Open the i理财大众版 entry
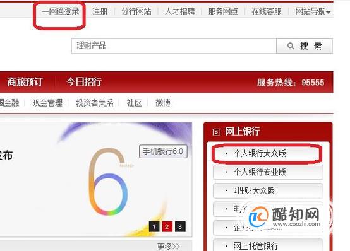The height and width of the screenshot is (251, 350). (x=268, y=190)
